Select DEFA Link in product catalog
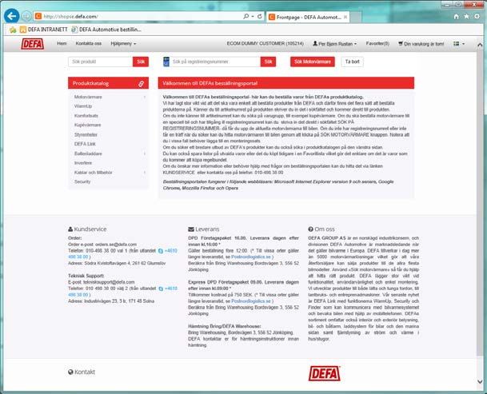Image resolution: width=487 pixels, height=394 pixels. point(85,144)
